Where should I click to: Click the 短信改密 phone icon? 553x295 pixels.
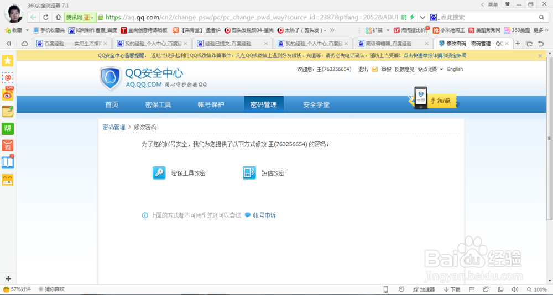tap(249, 173)
